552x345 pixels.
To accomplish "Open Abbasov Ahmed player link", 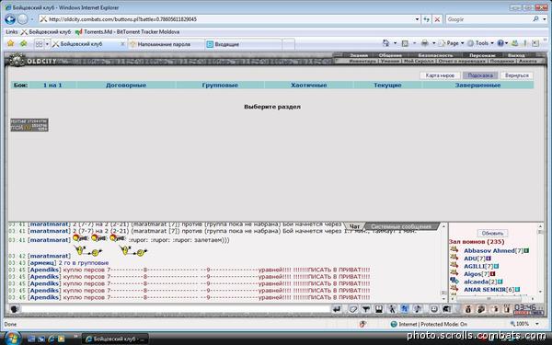I will click(489, 250).
